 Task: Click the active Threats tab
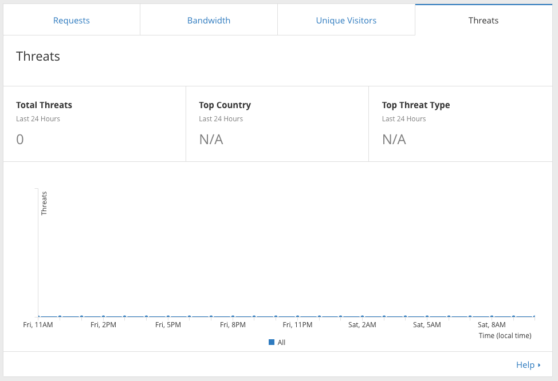click(484, 21)
